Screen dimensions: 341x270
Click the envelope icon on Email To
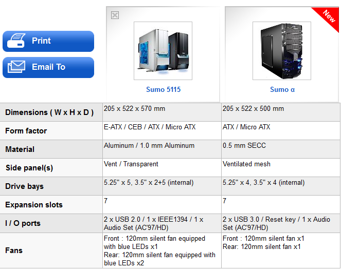click(16, 67)
